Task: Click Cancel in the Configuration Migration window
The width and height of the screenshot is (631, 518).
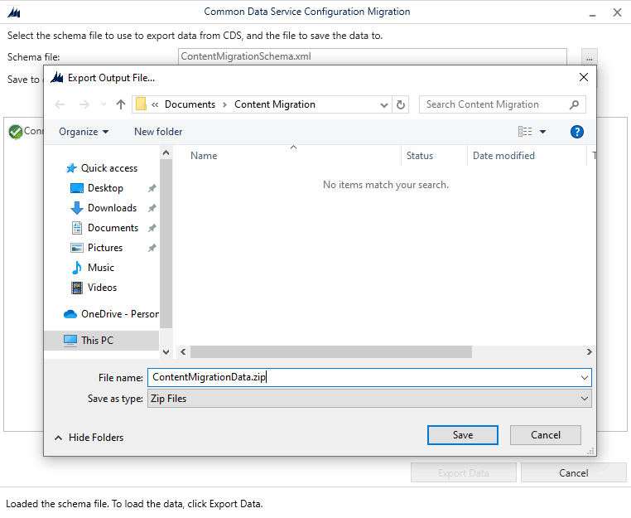Action: coord(574,473)
